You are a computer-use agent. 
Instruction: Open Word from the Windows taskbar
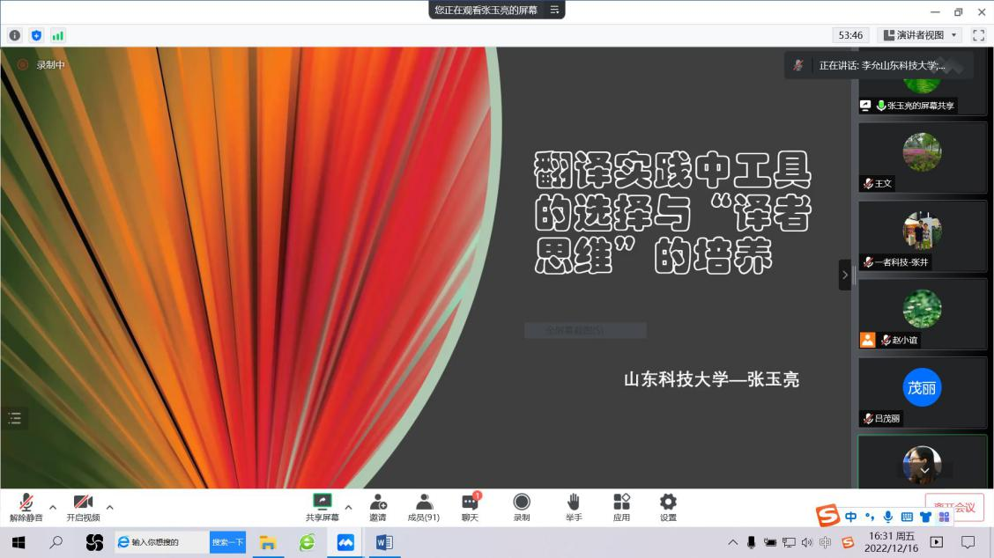click(384, 542)
